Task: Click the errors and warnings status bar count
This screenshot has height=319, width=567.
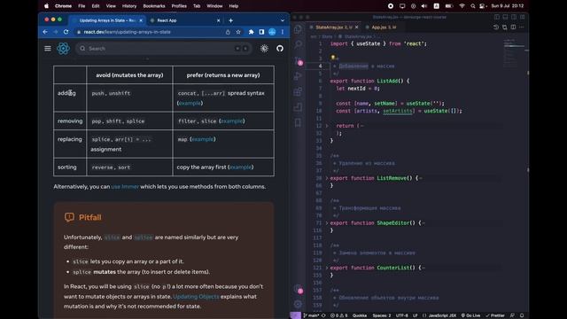Action: tap(338, 315)
